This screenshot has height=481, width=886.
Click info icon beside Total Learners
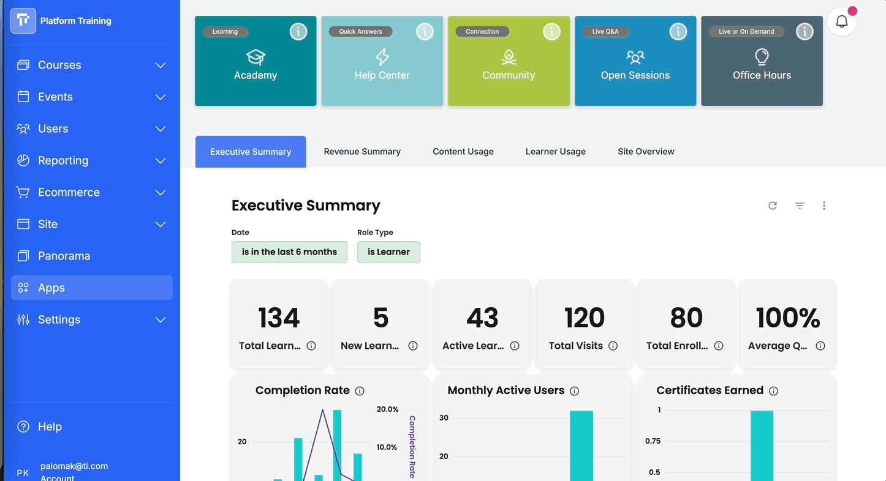coord(311,346)
